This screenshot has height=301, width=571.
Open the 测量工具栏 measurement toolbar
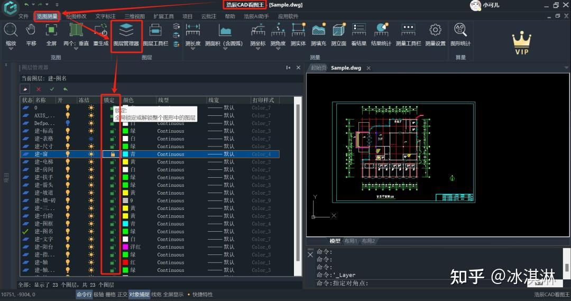pos(408,30)
